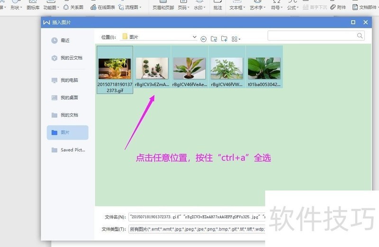Click the search magnifier icon
This screenshot has height=247, width=379.
click(x=360, y=36)
